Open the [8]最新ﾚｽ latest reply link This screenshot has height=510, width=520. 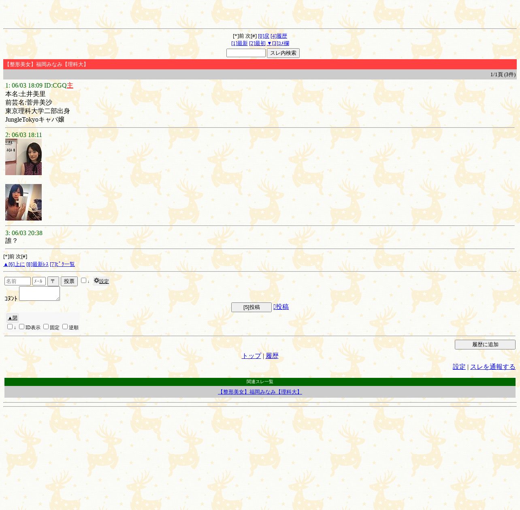[x=37, y=264]
